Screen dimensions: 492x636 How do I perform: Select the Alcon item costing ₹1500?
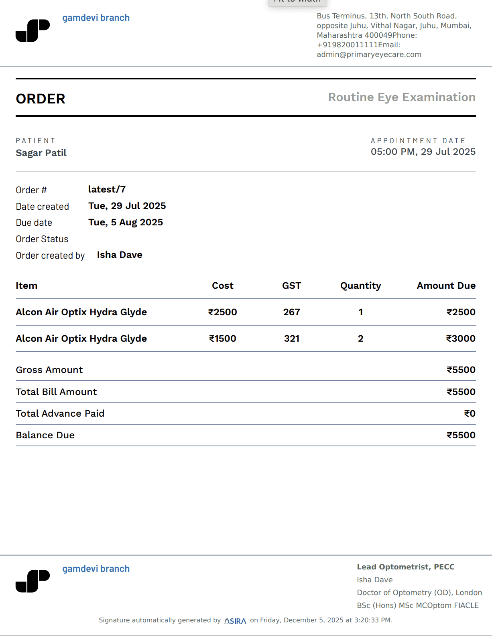tap(81, 338)
